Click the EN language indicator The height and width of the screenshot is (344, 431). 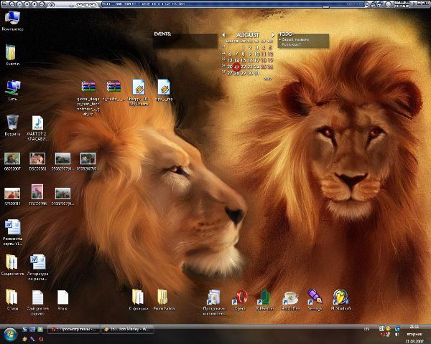tap(366, 329)
